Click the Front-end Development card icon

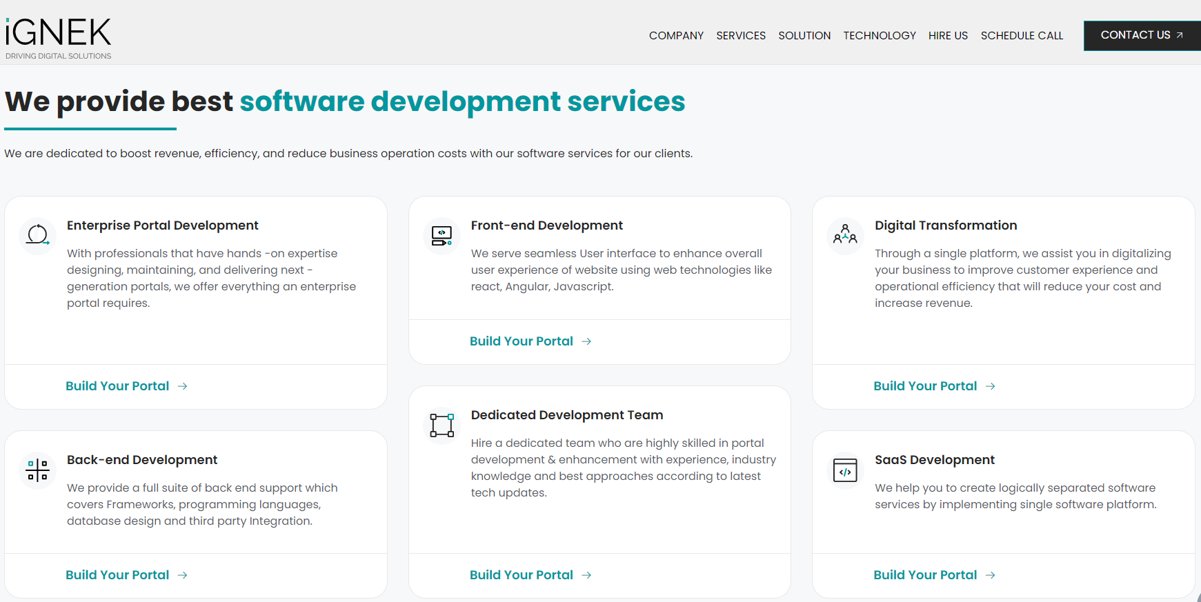(441, 236)
